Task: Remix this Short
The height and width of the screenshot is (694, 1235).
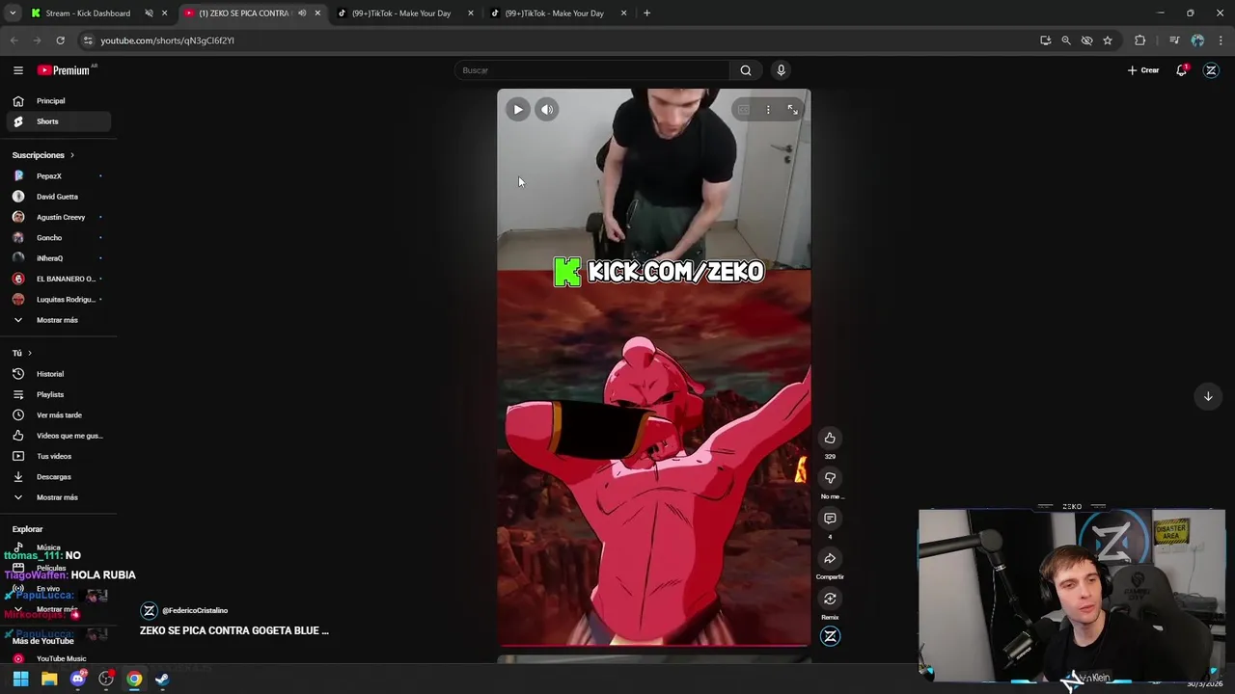Action: pos(830,599)
